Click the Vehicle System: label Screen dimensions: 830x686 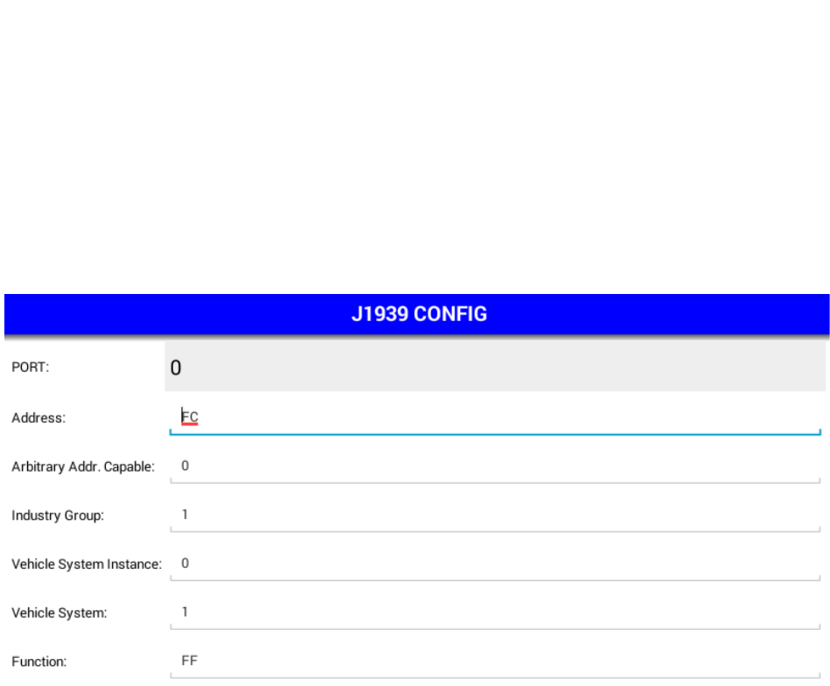59,612
